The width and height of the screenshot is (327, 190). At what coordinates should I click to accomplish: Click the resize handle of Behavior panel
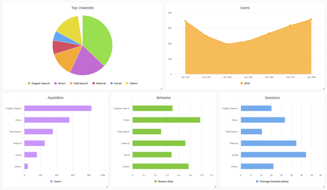click(215, 186)
